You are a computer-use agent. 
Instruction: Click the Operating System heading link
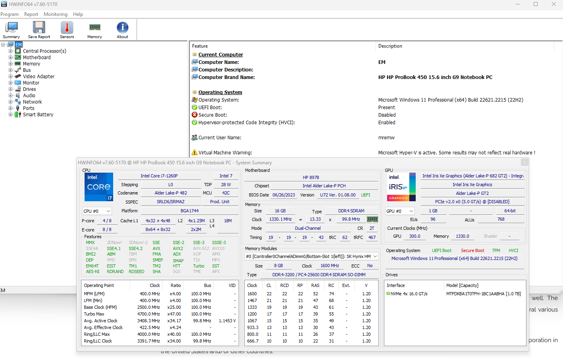click(220, 92)
